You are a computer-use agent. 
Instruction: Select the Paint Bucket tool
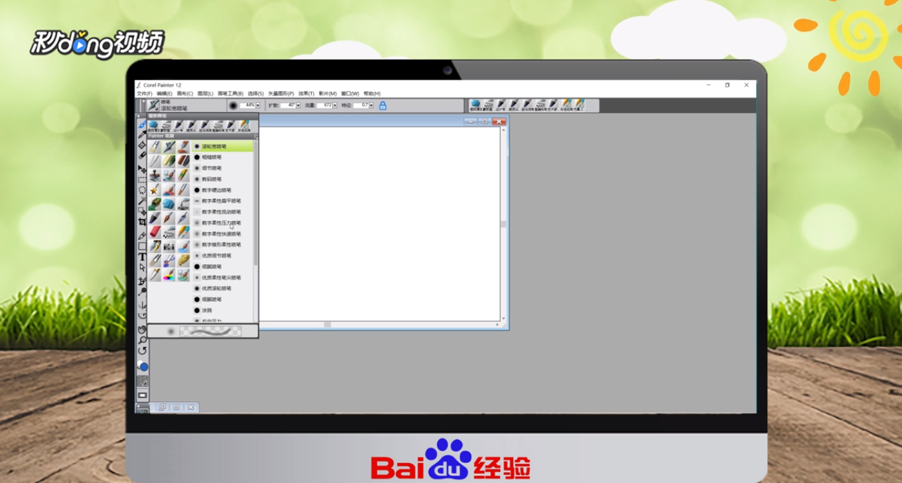(142, 145)
